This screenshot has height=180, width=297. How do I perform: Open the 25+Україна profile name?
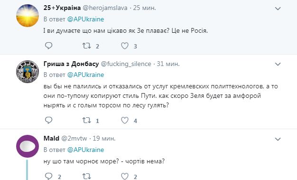[x=62, y=8]
